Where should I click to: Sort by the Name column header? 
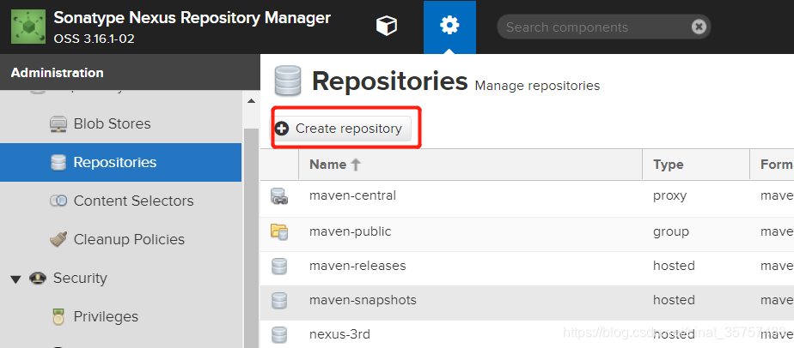click(x=470, y=165)
